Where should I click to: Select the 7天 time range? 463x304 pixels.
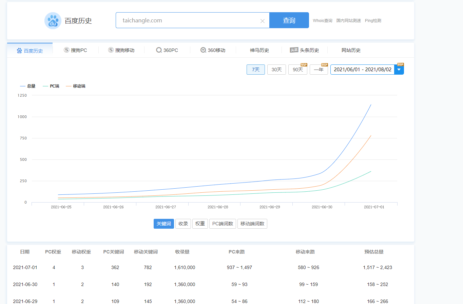[x=256, y=70]
